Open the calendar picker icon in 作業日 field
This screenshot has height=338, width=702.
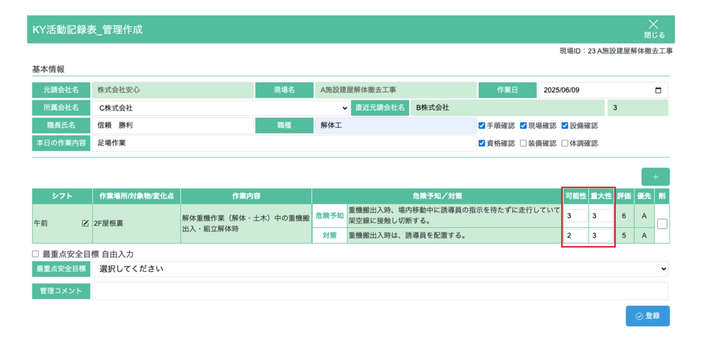click(658, 90)
